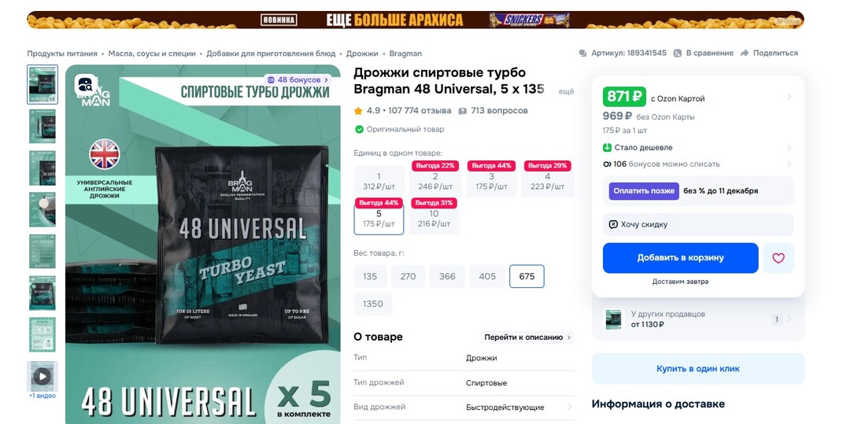Click the questions icon beside 713 вопросов
Viewport: 858px width, 424px height.
click(462, 111)
